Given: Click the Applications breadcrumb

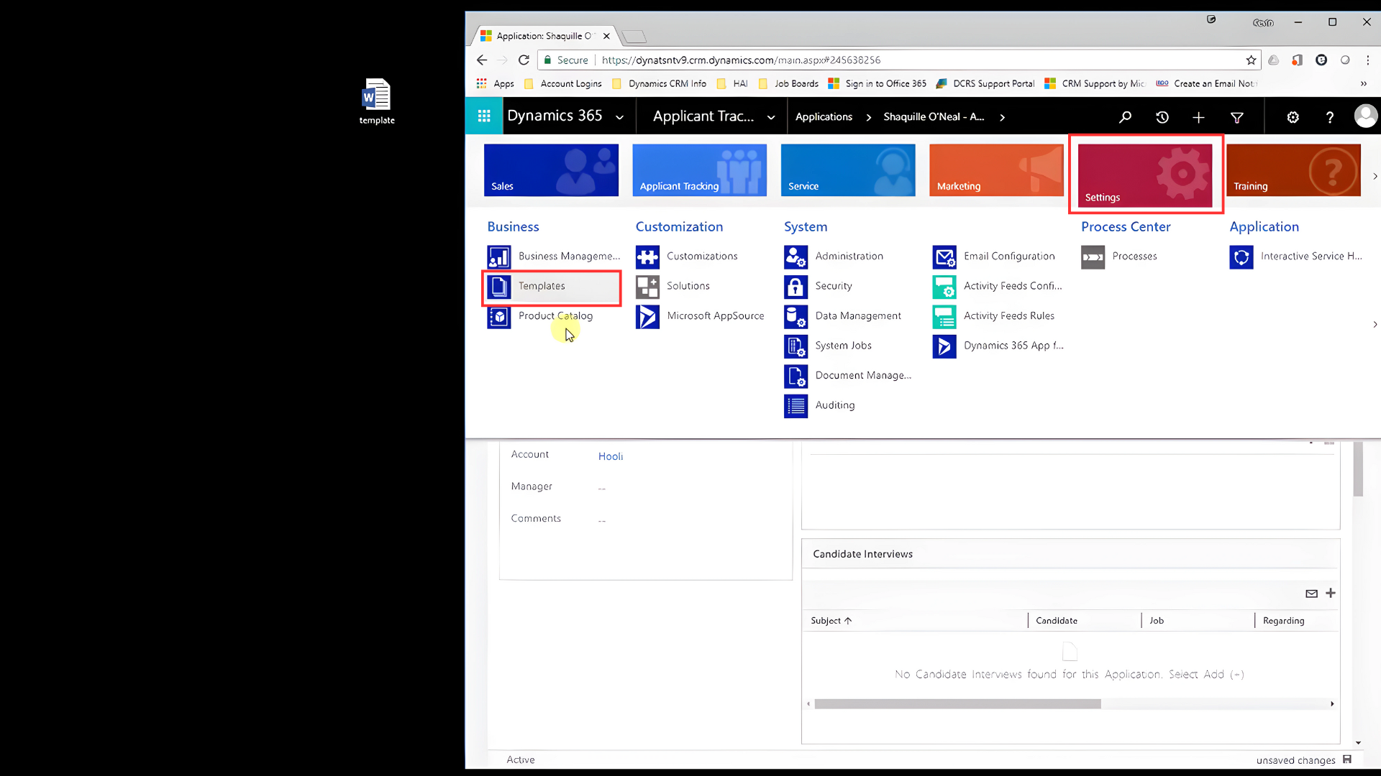Looking at the screenshot, I should click(x=824, y=116).
